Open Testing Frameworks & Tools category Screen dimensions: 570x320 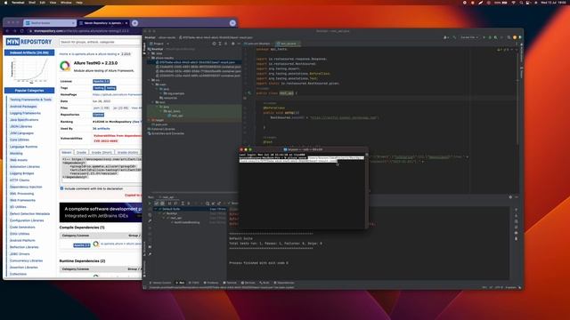point(30,100)
